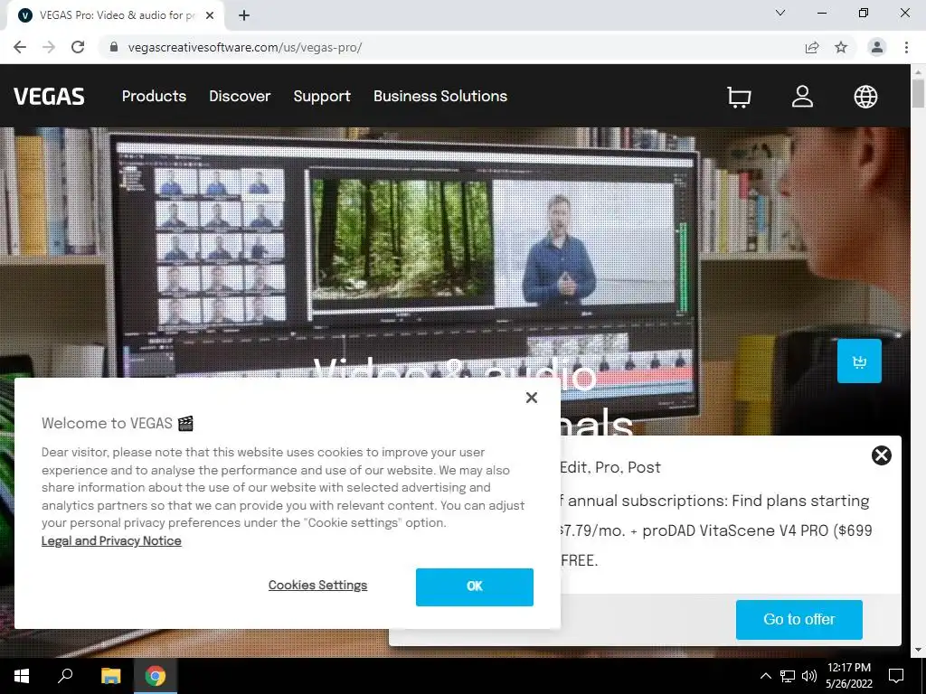Image resolution: width=926 pixels, height=694 pixels.
Task: Click the page vertical scrollbar thumb
Action: 918,93
